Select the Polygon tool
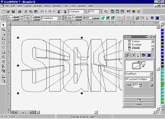 (x=3, y=52)
